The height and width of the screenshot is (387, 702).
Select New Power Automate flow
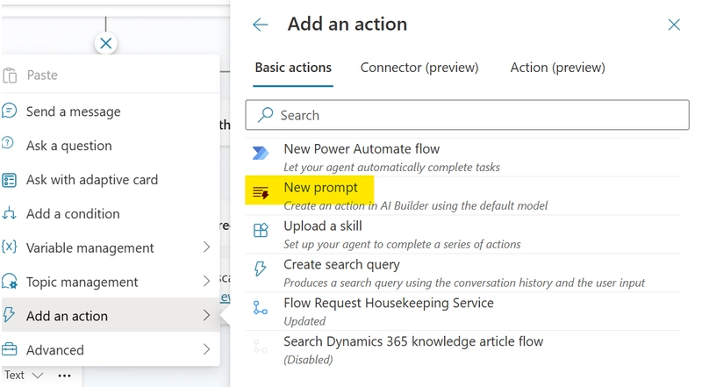tap(462, 157)
